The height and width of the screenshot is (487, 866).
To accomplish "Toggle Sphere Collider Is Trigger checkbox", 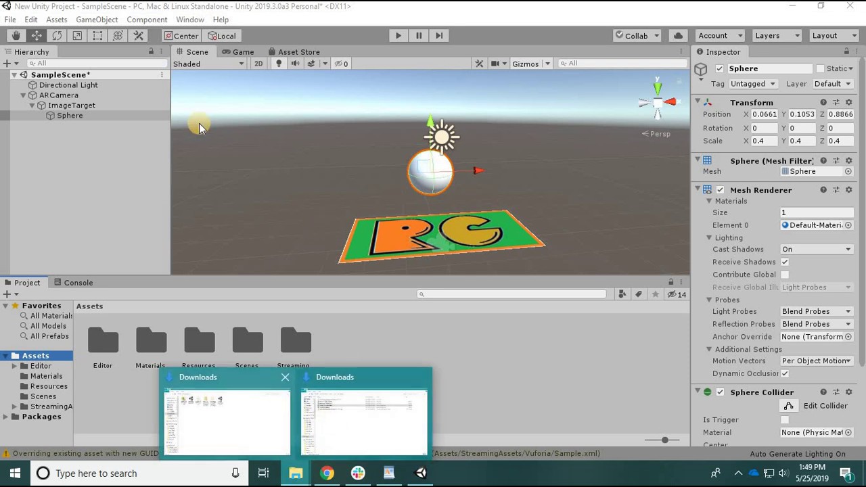I will pos(785,420).
